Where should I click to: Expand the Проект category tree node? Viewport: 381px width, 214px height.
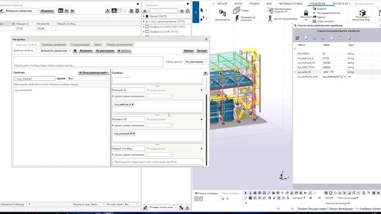click(144, 16)
